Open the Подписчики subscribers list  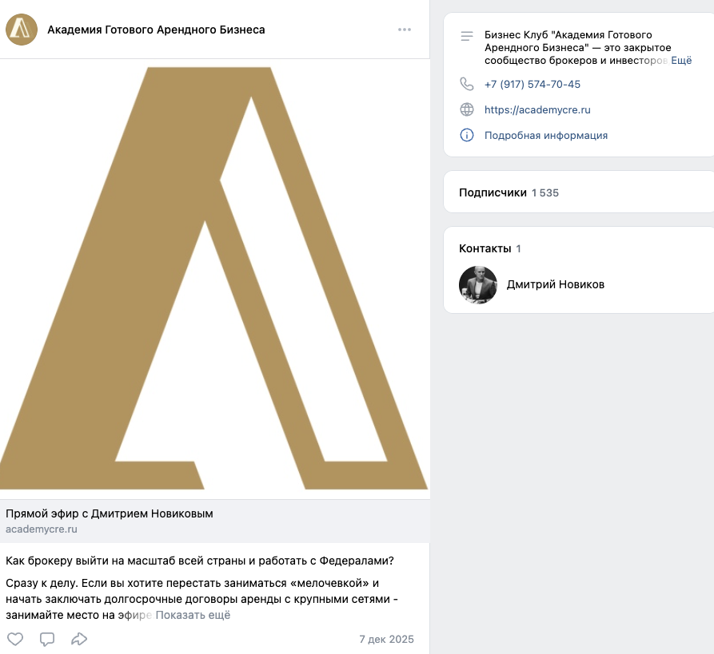point(493,192)
